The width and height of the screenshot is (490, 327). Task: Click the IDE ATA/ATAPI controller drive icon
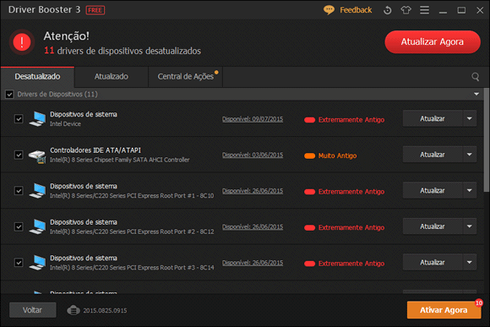pyautogui.click(x=37, y=155)
